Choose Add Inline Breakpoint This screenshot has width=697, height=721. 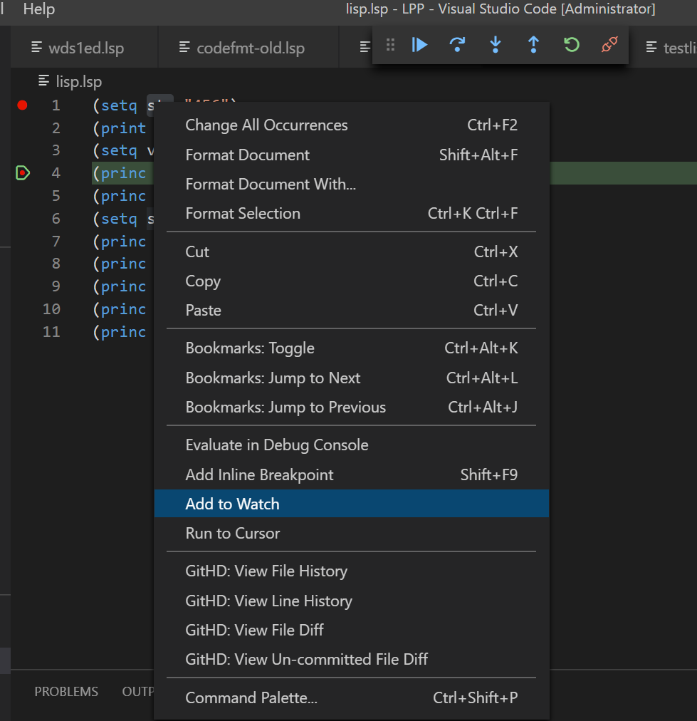pyautogui.click(x=352, y=474)
